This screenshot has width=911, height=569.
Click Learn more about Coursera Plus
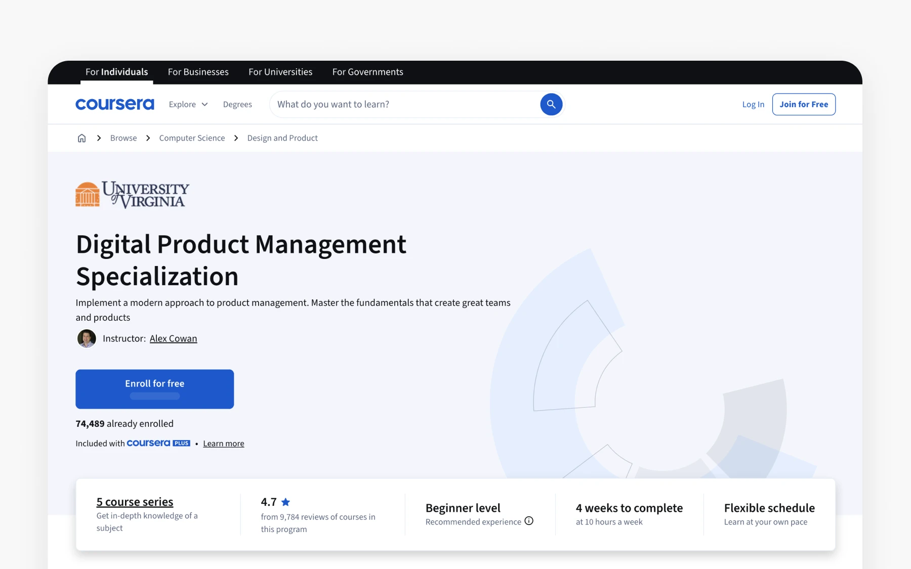click(x=224, y=444)
